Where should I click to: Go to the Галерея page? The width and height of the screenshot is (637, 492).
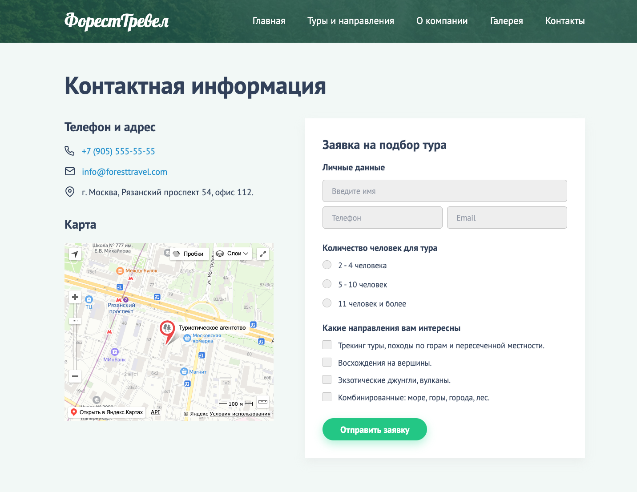tap(506, 21)
